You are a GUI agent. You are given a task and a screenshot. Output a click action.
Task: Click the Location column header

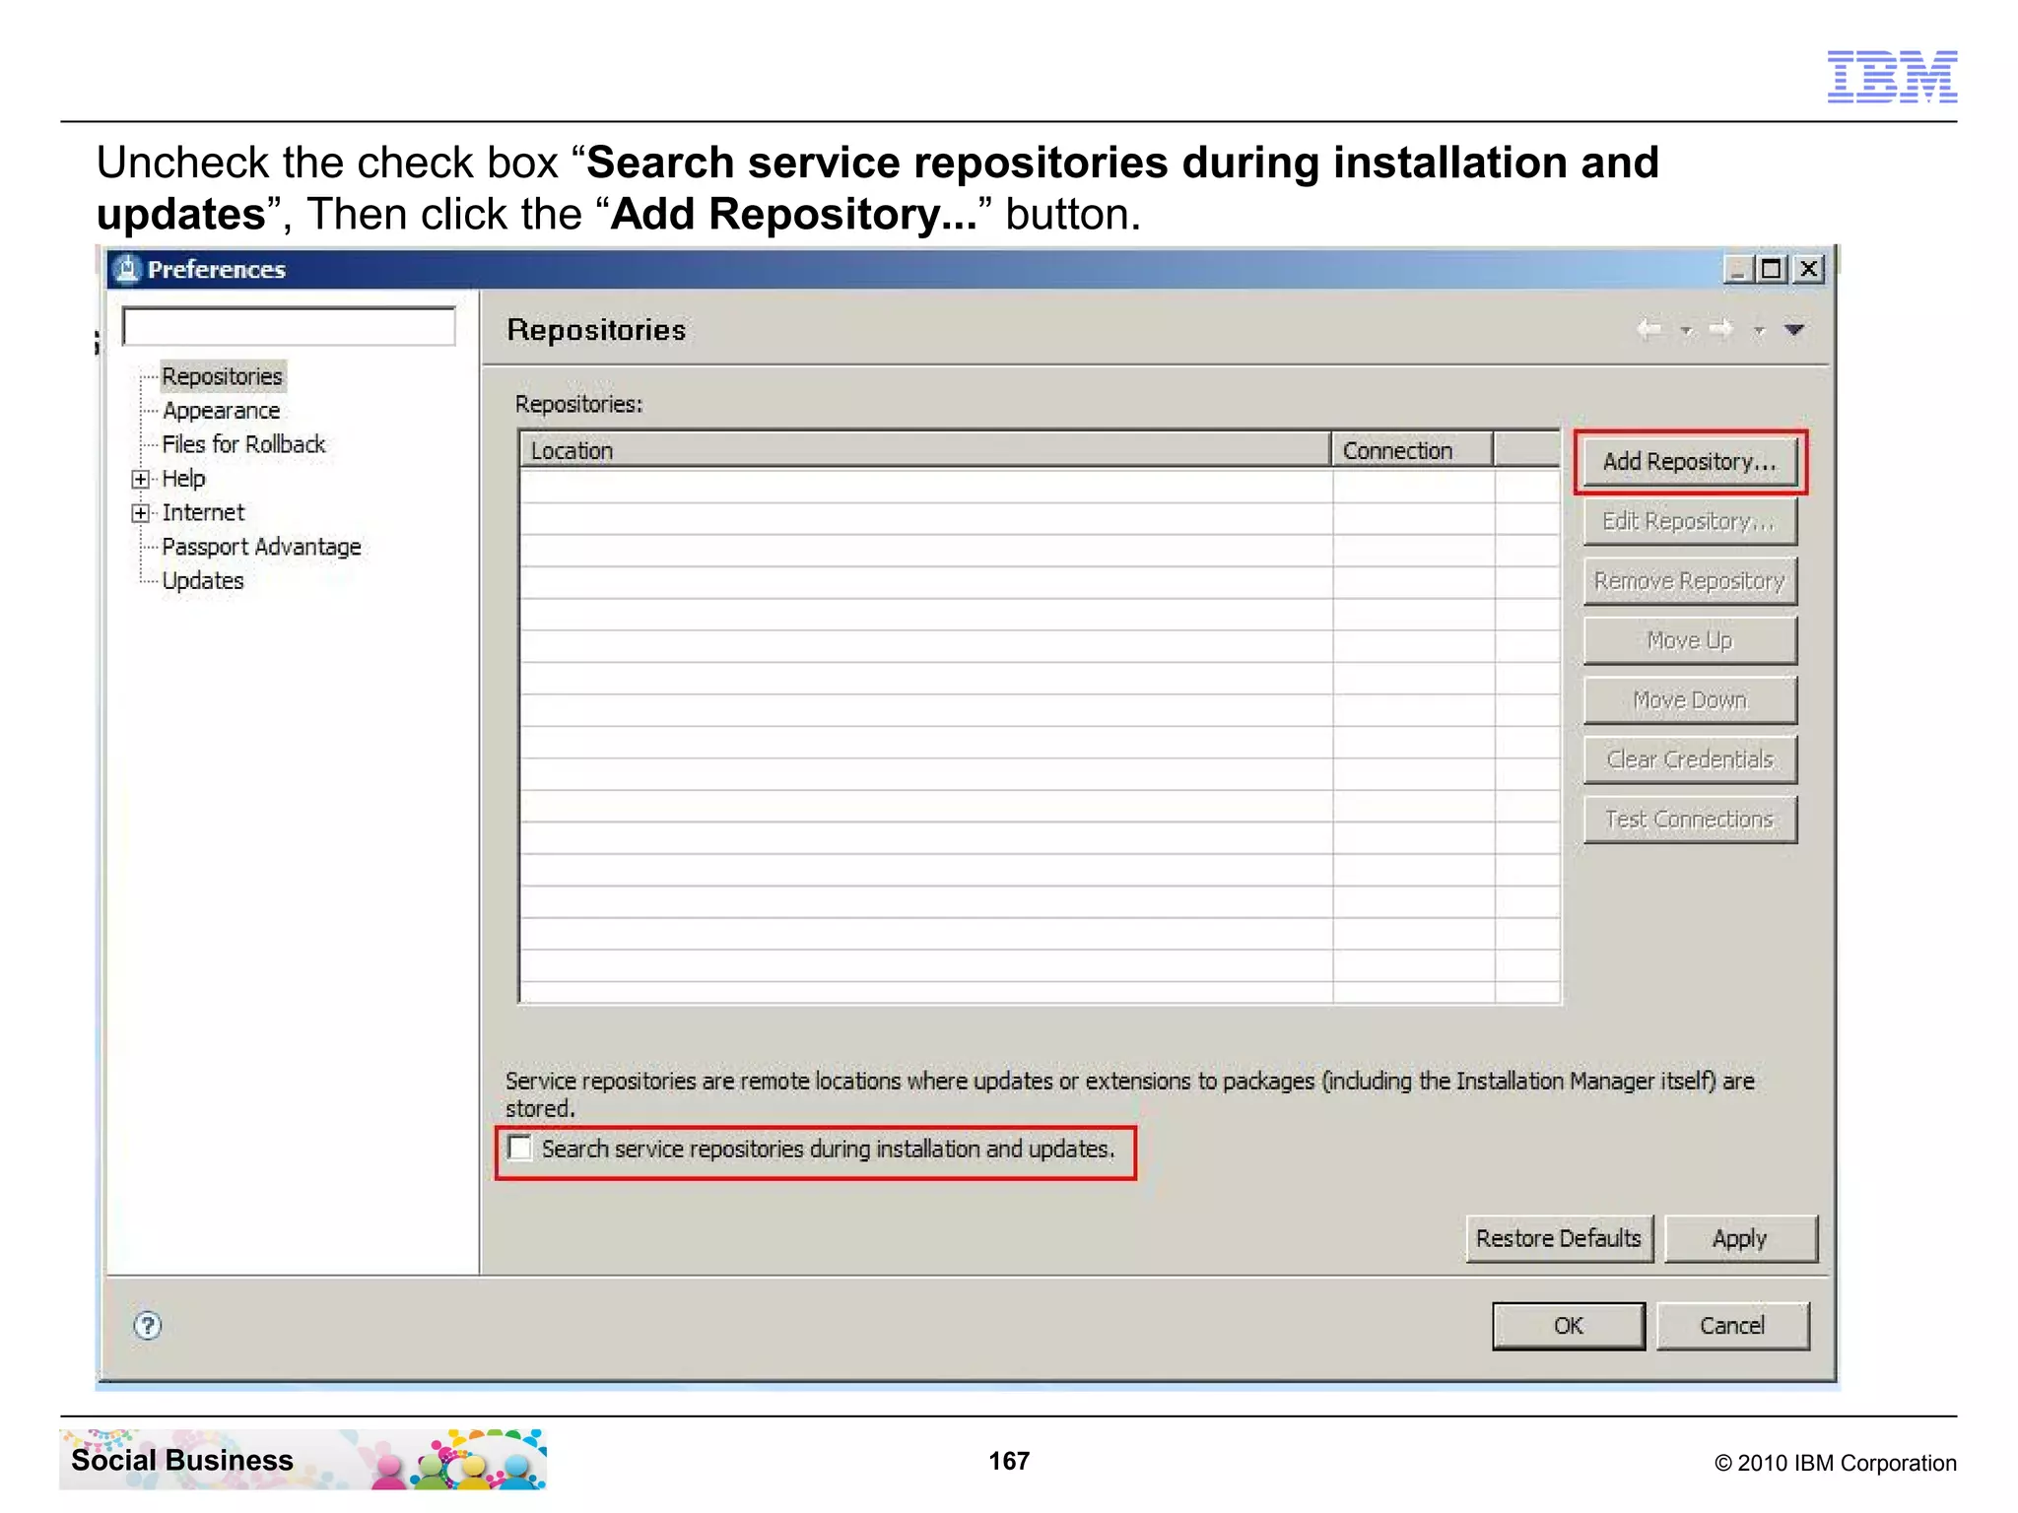pyautogui.click(x=925, y=450)
